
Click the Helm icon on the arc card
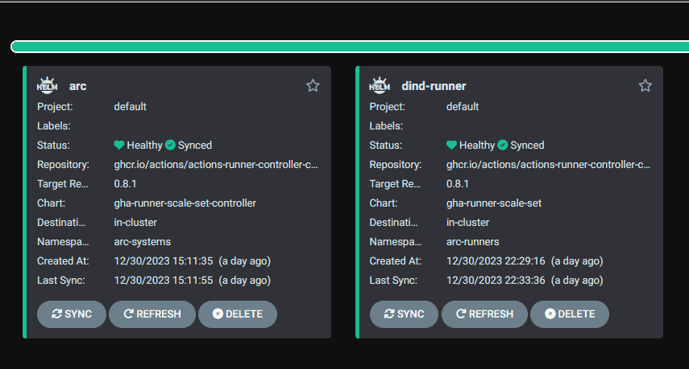[47, 85]
